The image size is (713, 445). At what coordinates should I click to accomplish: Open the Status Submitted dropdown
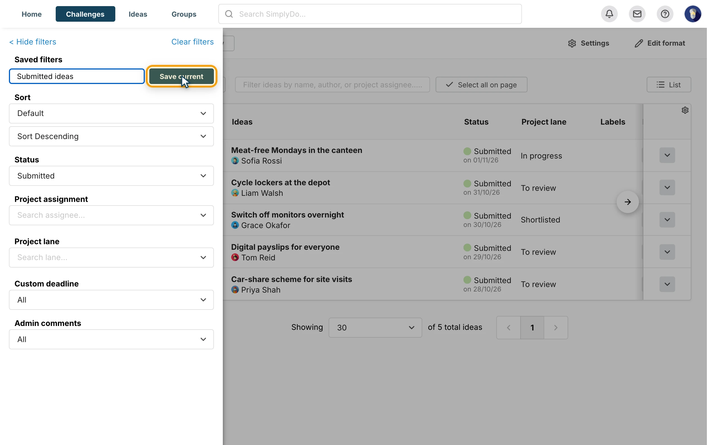pyautogui.click(x=111, y=176)
